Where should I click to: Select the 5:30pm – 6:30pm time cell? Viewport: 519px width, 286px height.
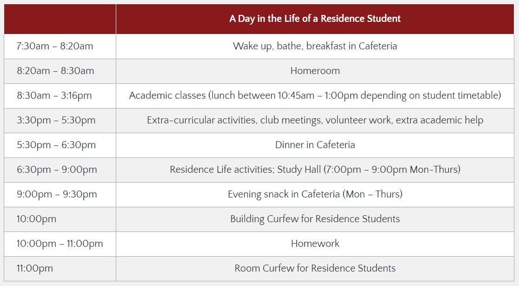click(x=56, y=145)
